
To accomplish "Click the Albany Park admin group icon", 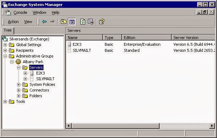I will pos(18,62).
